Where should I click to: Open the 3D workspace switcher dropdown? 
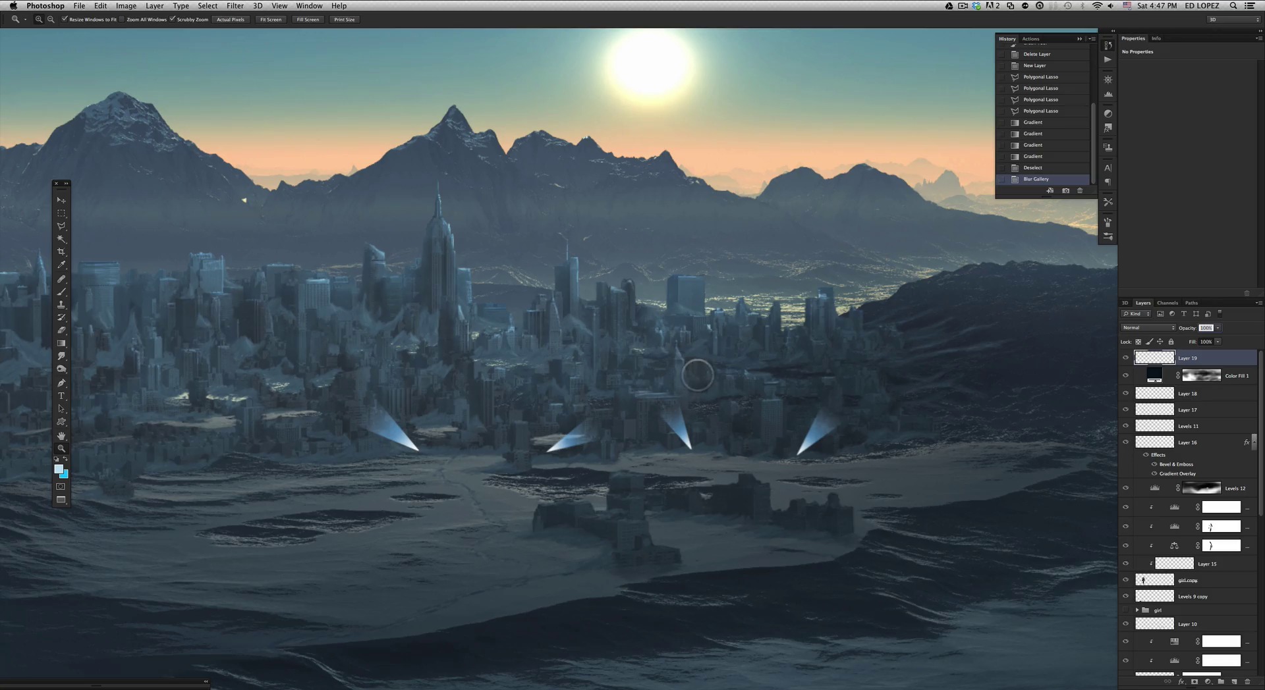click(1233, 20)
